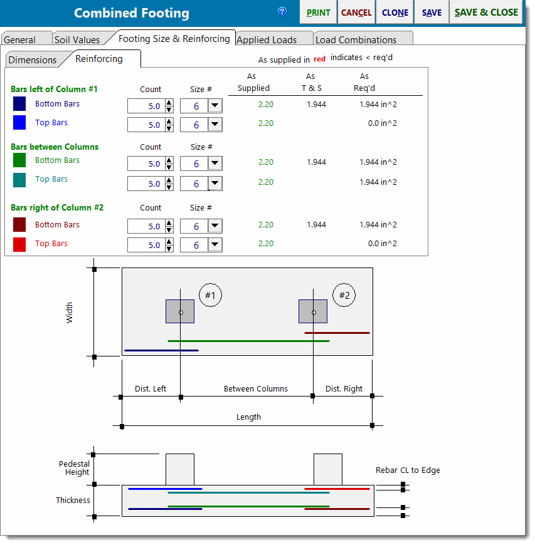Click the blue help question mark icon
Screen dimensions: 535x545
pos(282,11)
